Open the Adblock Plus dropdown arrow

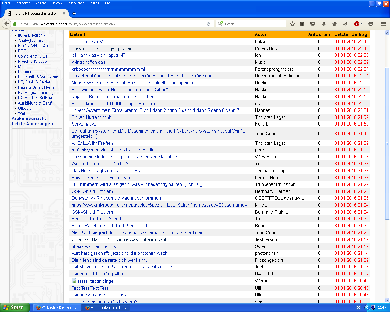362,24
